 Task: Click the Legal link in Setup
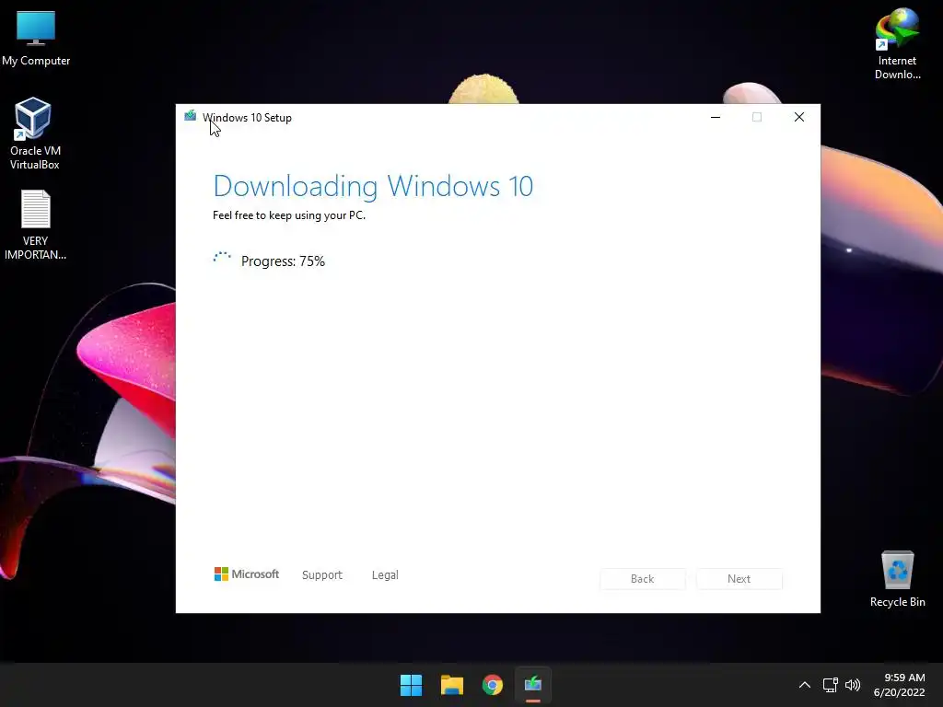point(385,574)
